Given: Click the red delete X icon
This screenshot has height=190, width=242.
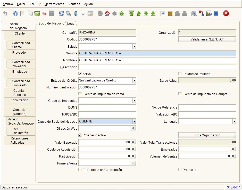Looking at the screenshot, I should coord(44,14).
